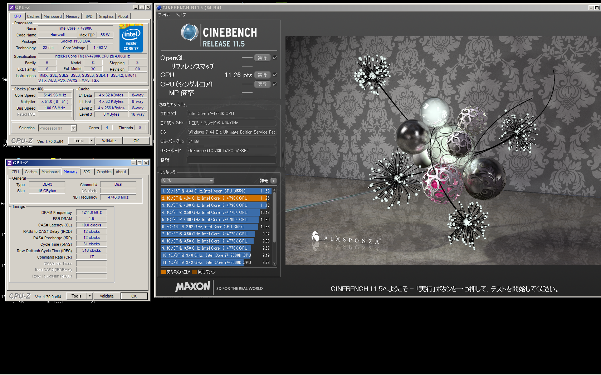Click Validate in top CPU-Z window
Image resolution: width=601 pixels, height=375 pixels.
tap(109, 141)
